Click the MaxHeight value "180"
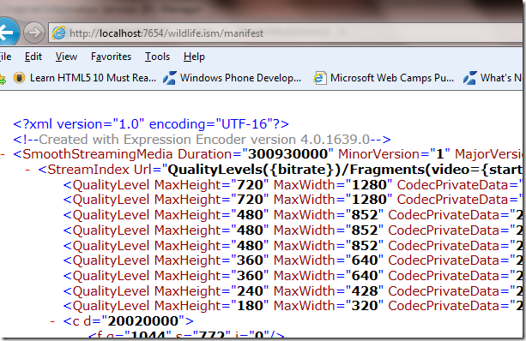 250,306
